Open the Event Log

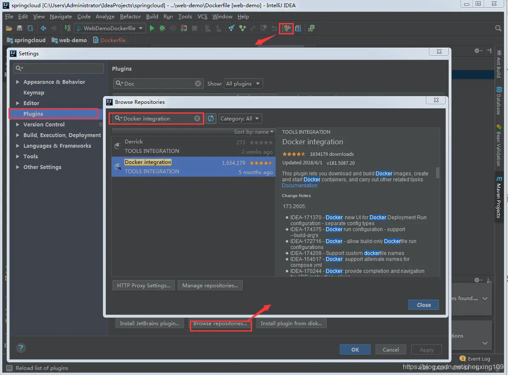(475, 359)
